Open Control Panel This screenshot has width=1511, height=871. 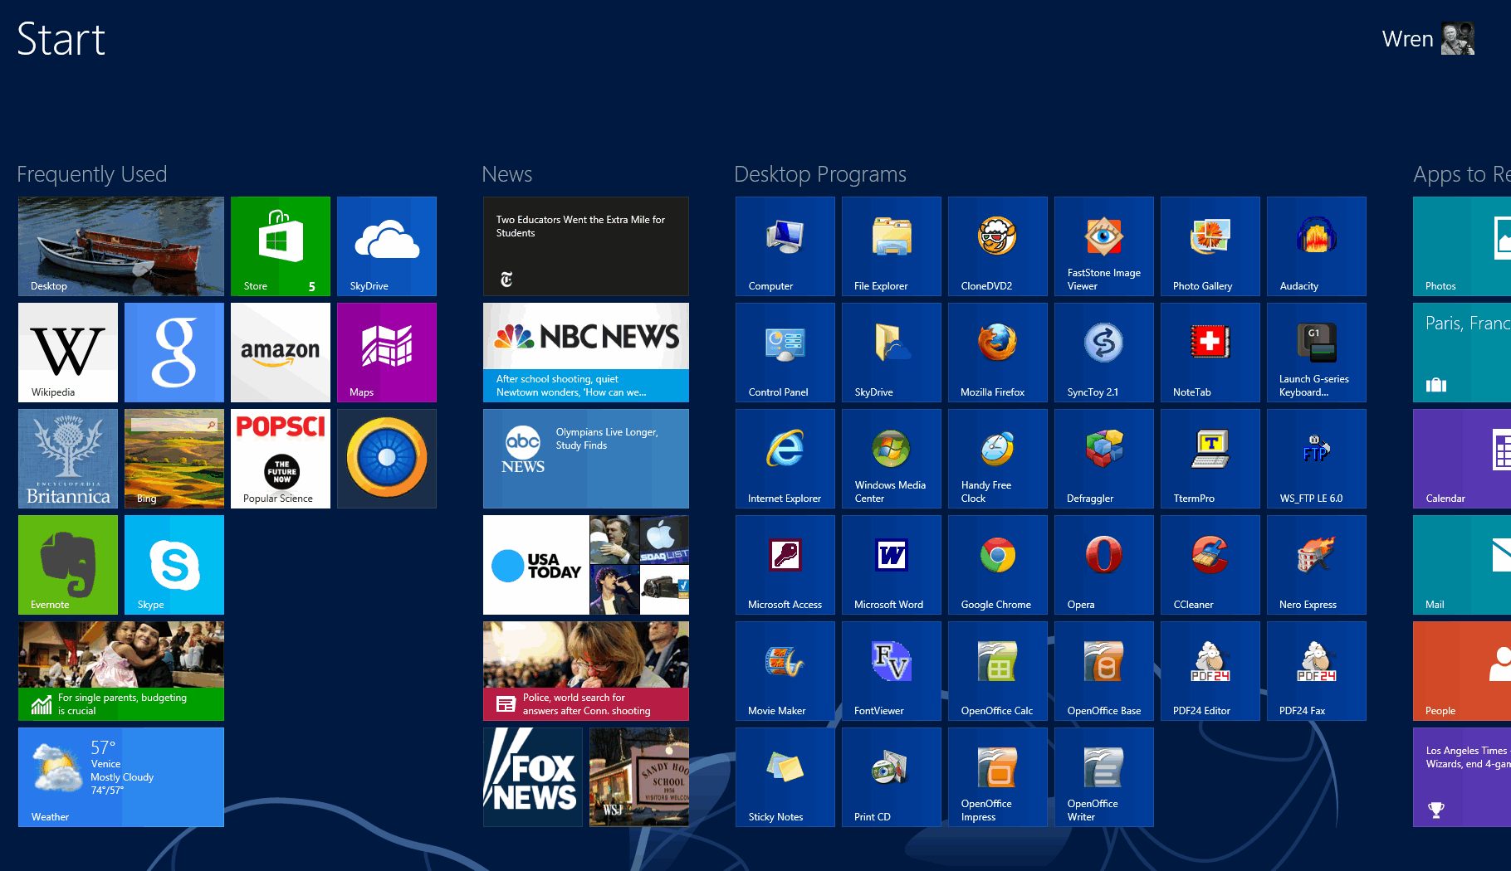pos(785,353)
